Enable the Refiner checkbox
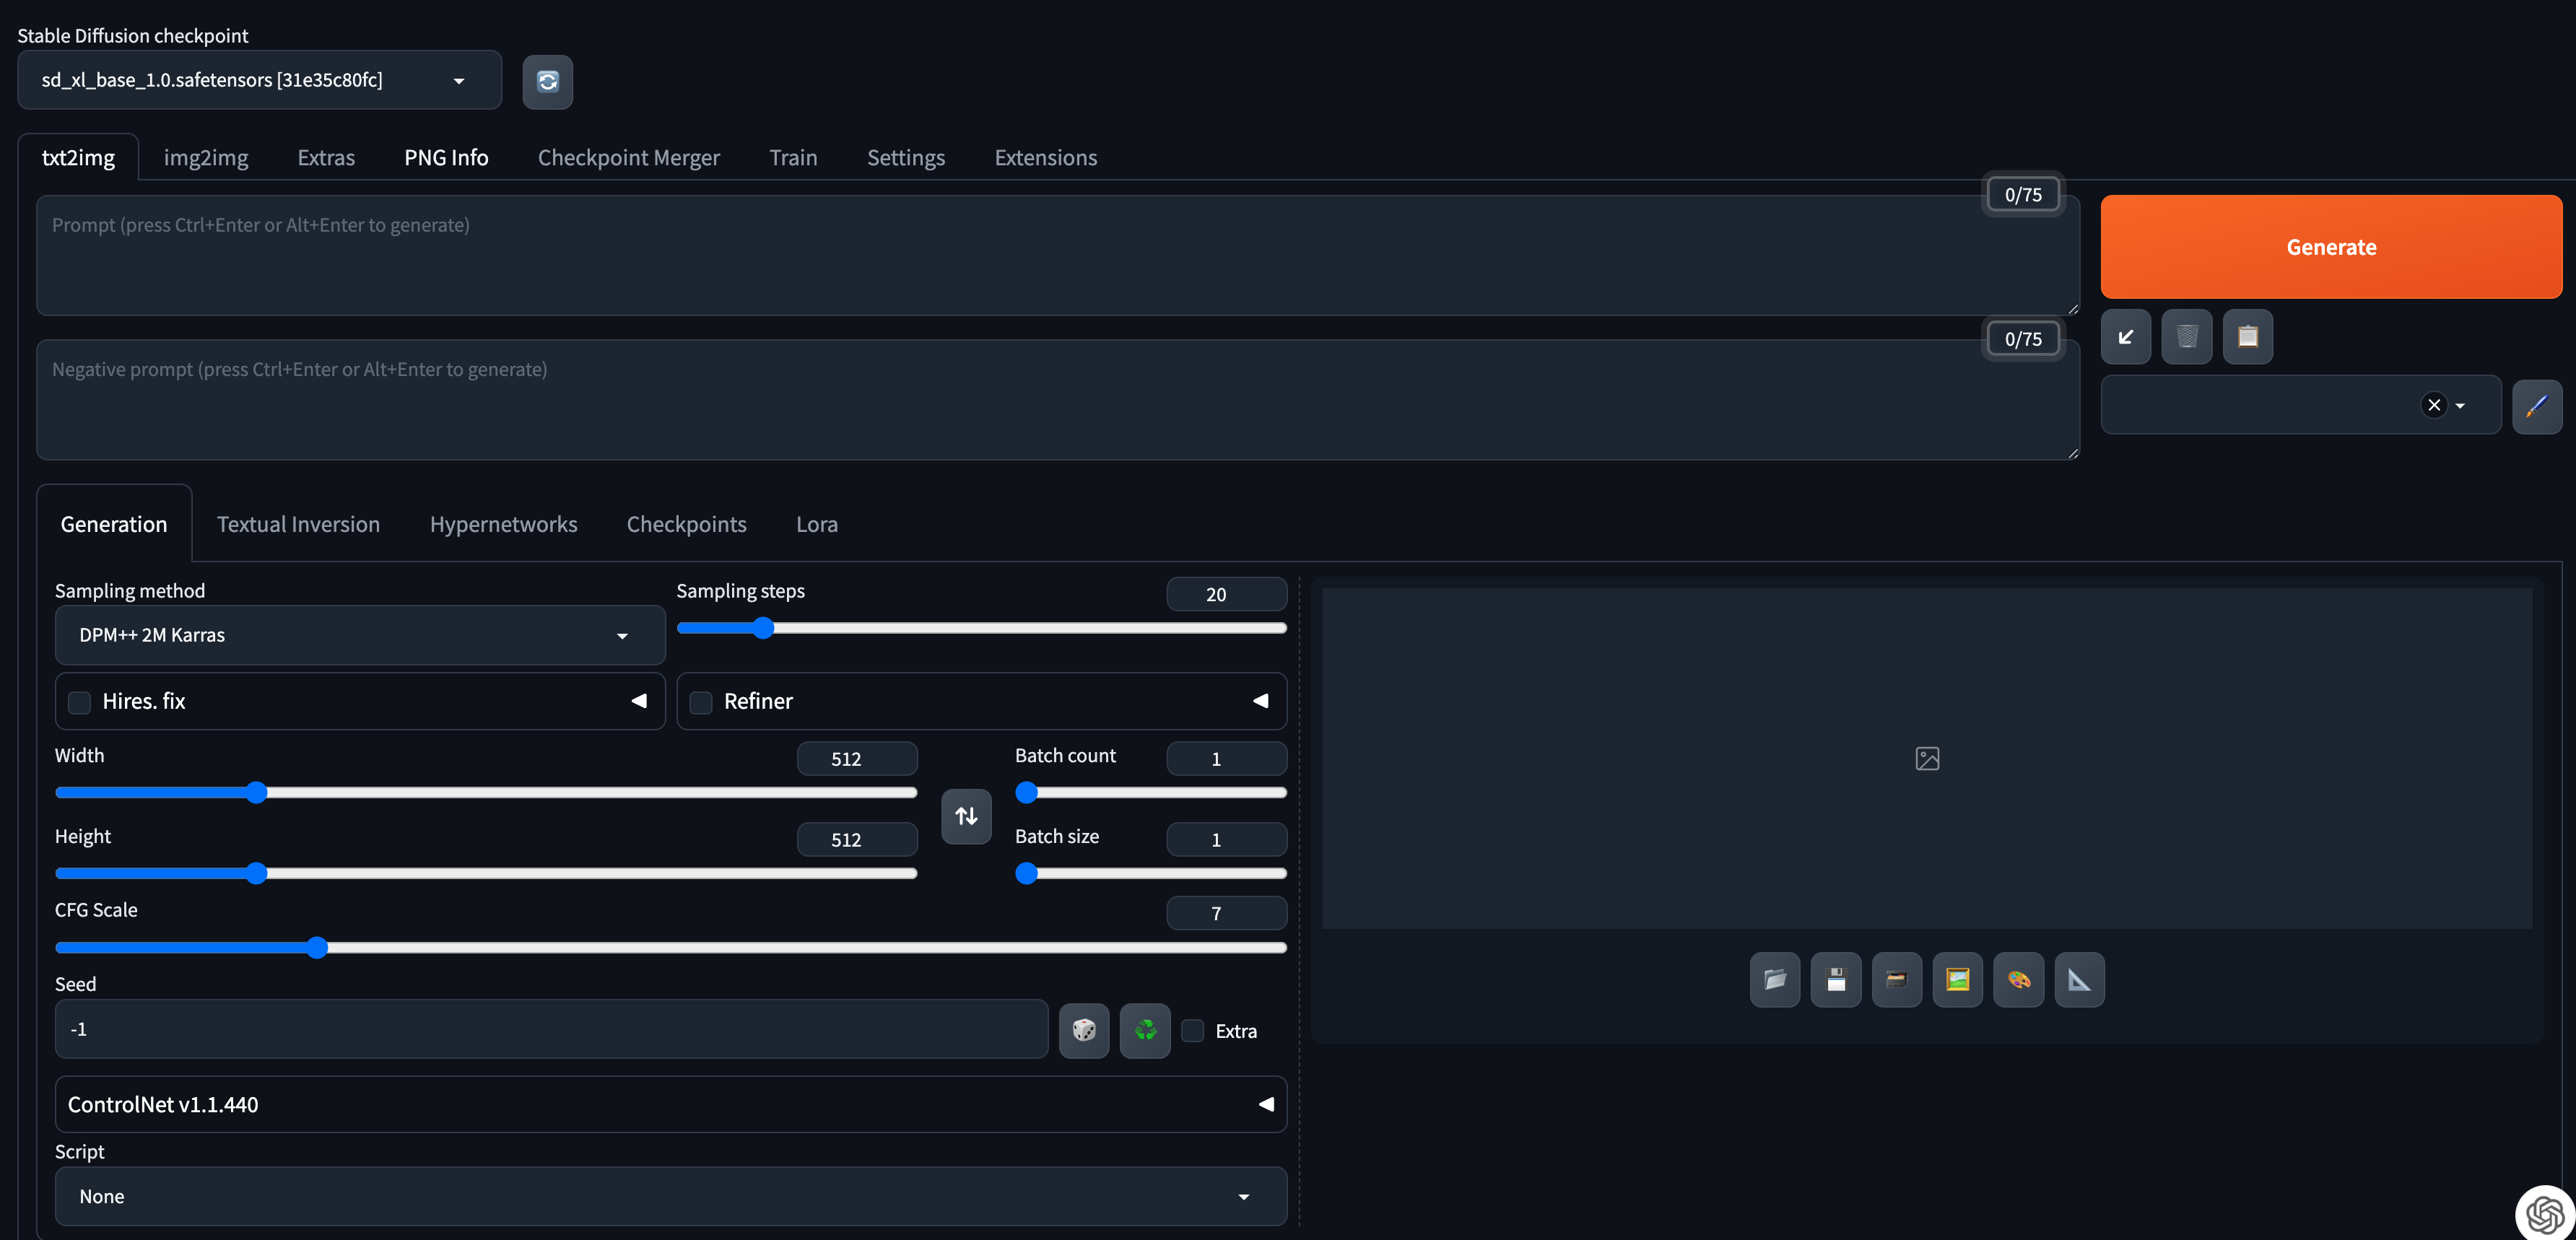The image size is (2576, 1240). pyautogui.click(x=701, y=702)
